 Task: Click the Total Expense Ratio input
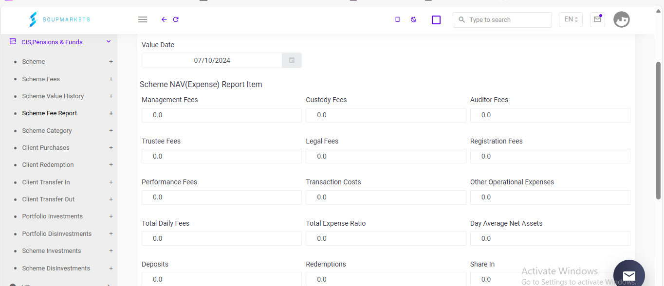[386, 238]
